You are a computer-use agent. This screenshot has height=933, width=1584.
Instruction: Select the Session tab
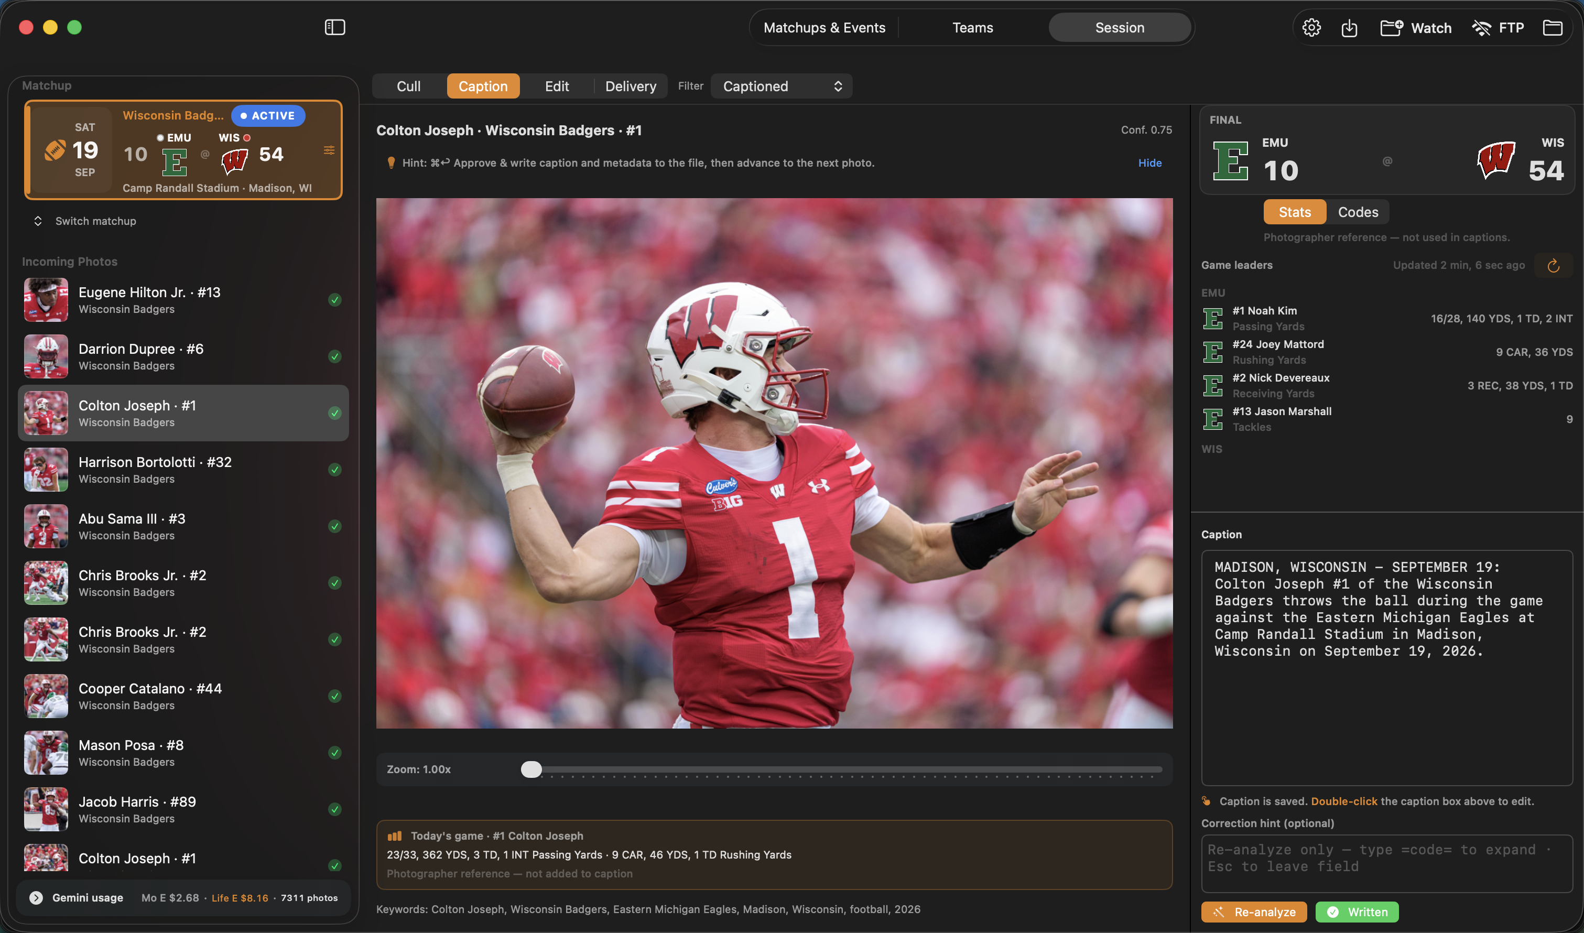click(1120, 28)
